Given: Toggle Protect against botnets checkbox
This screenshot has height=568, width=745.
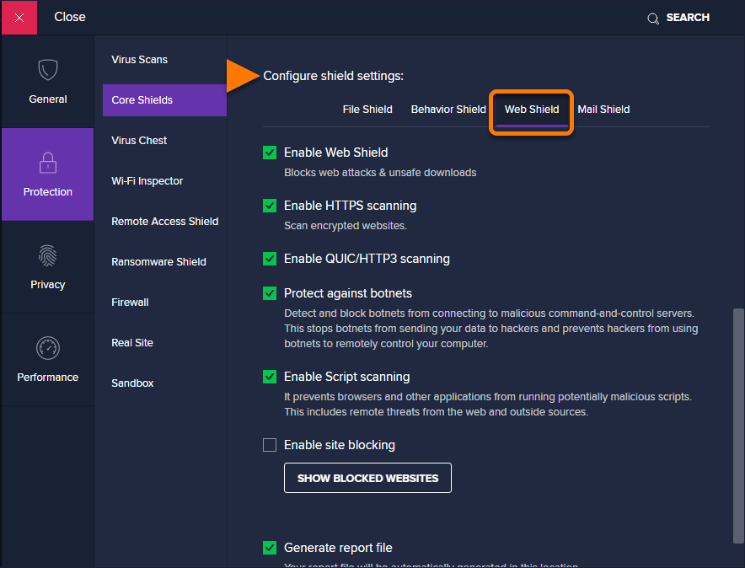Looking at the screenshot, I should click(x=270, y=293).
